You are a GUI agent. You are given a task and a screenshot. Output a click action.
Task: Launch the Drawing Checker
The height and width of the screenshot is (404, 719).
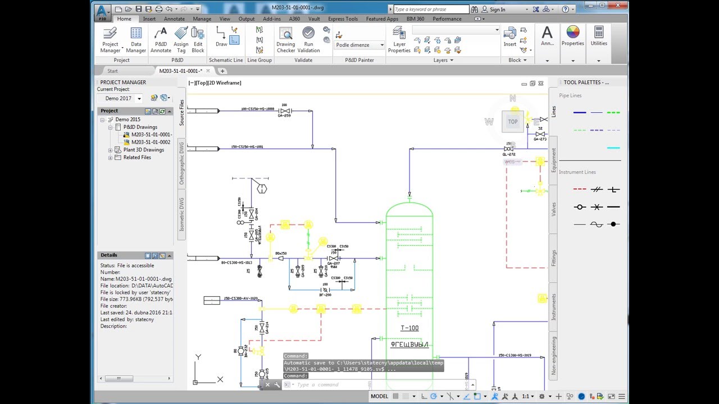(x=285, y=40)
